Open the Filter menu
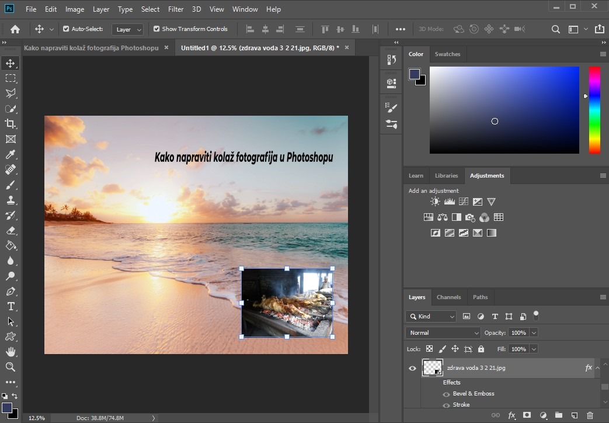 coord(175,9)
